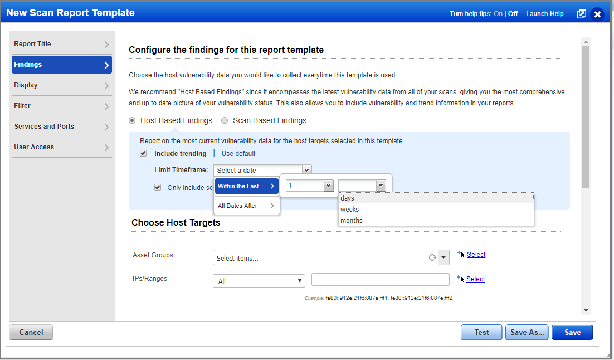Click the scrollbar up arrow

[x=586, y=42]
